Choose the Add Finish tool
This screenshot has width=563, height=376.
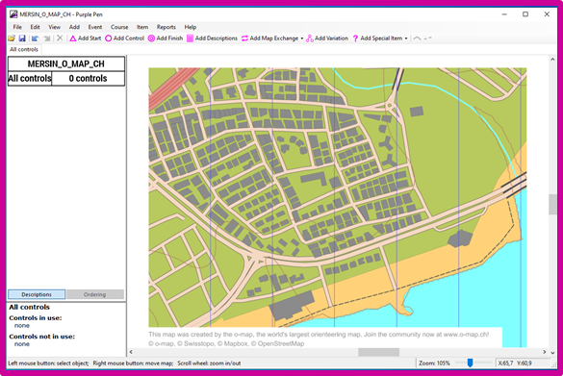coord(166,38)
